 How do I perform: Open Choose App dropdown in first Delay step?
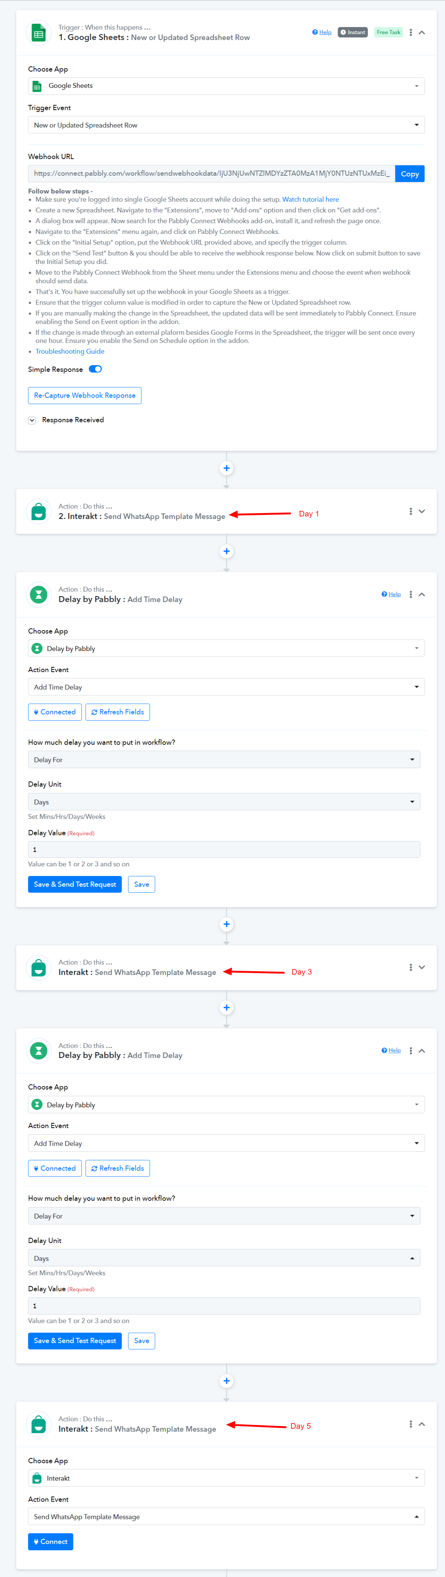[226, 648]
